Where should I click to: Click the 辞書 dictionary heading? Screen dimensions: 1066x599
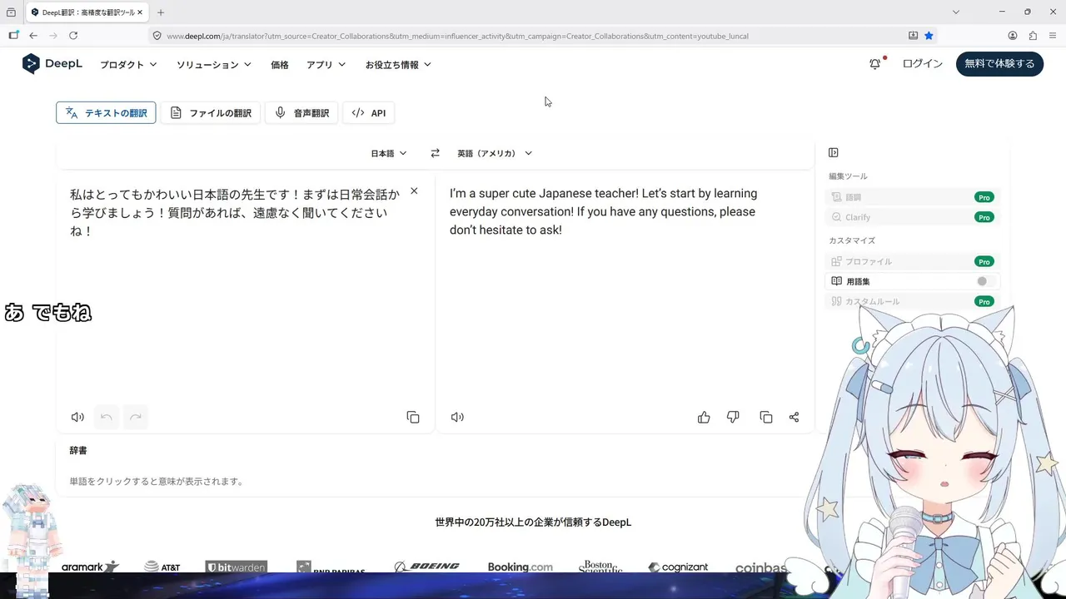coord(78,450)
